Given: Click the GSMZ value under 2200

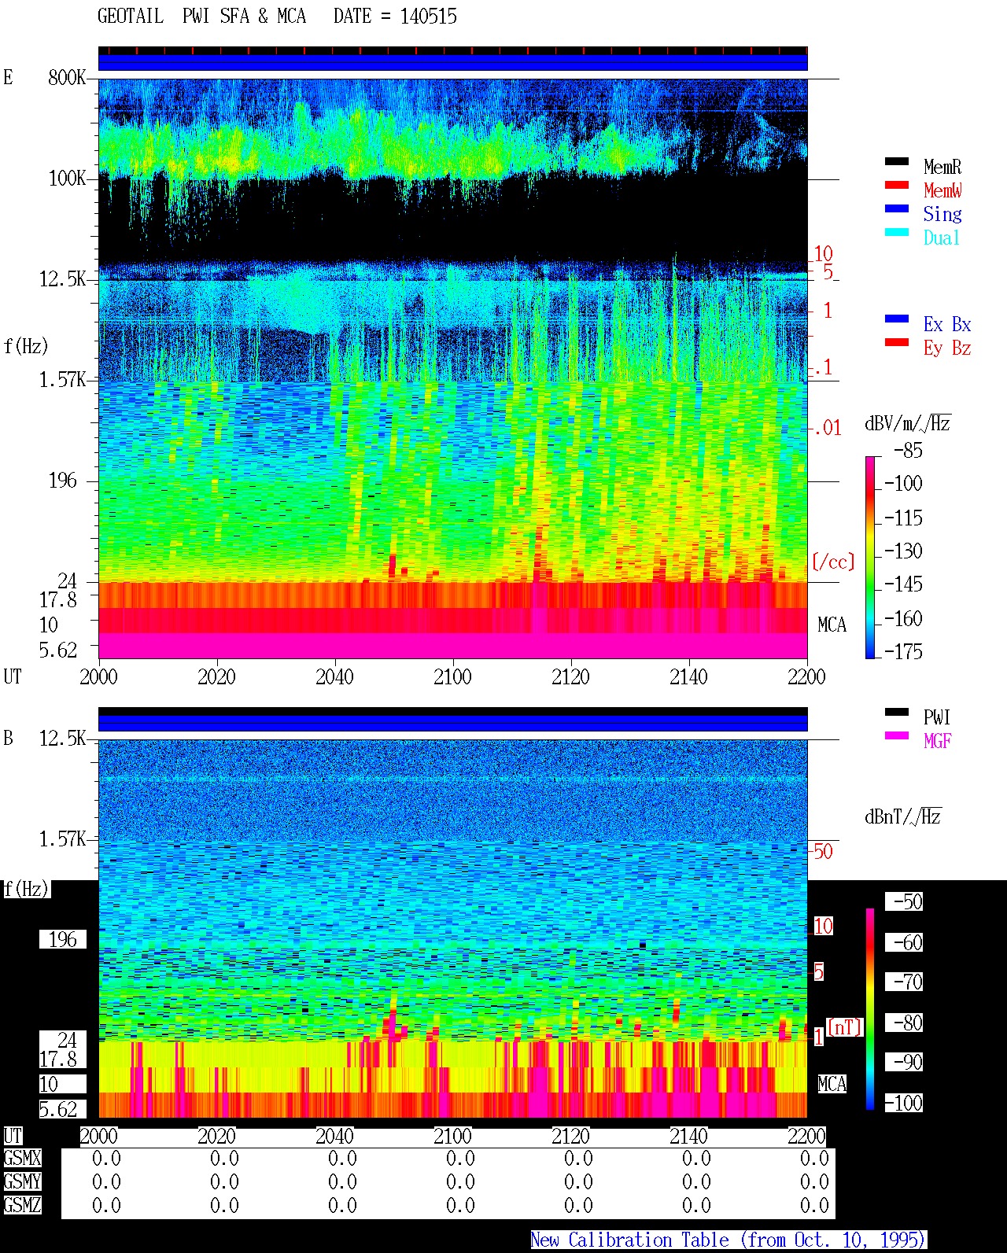Looking at the screenshot, I should (814, 1205).
